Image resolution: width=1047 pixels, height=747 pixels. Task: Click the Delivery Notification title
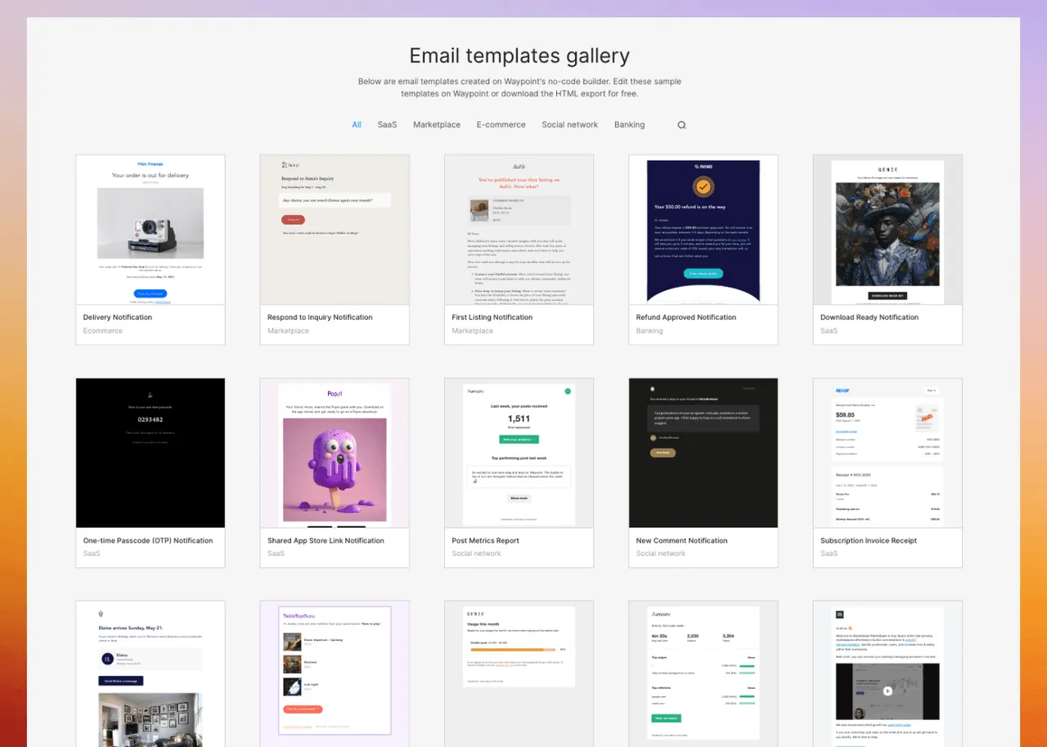click(118, 317)
